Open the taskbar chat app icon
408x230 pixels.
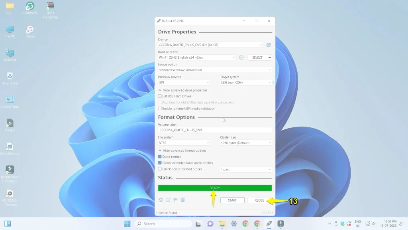pos(210,224)
